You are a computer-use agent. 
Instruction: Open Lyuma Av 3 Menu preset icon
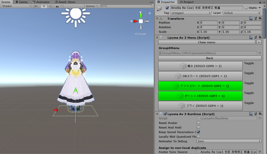tap(256, 38)
